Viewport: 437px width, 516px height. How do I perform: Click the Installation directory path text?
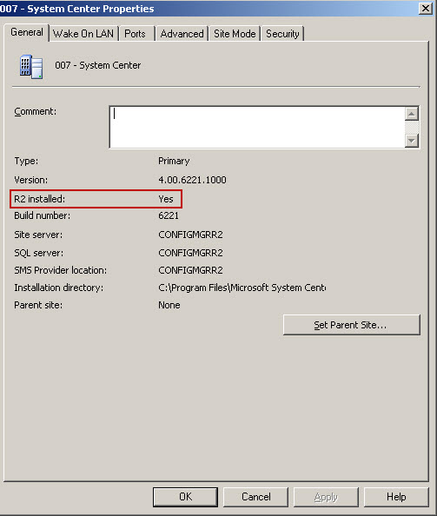242,288
